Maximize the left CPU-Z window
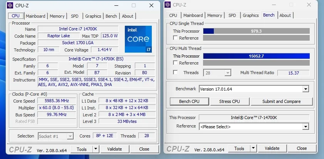 click(x=134, y=5)
